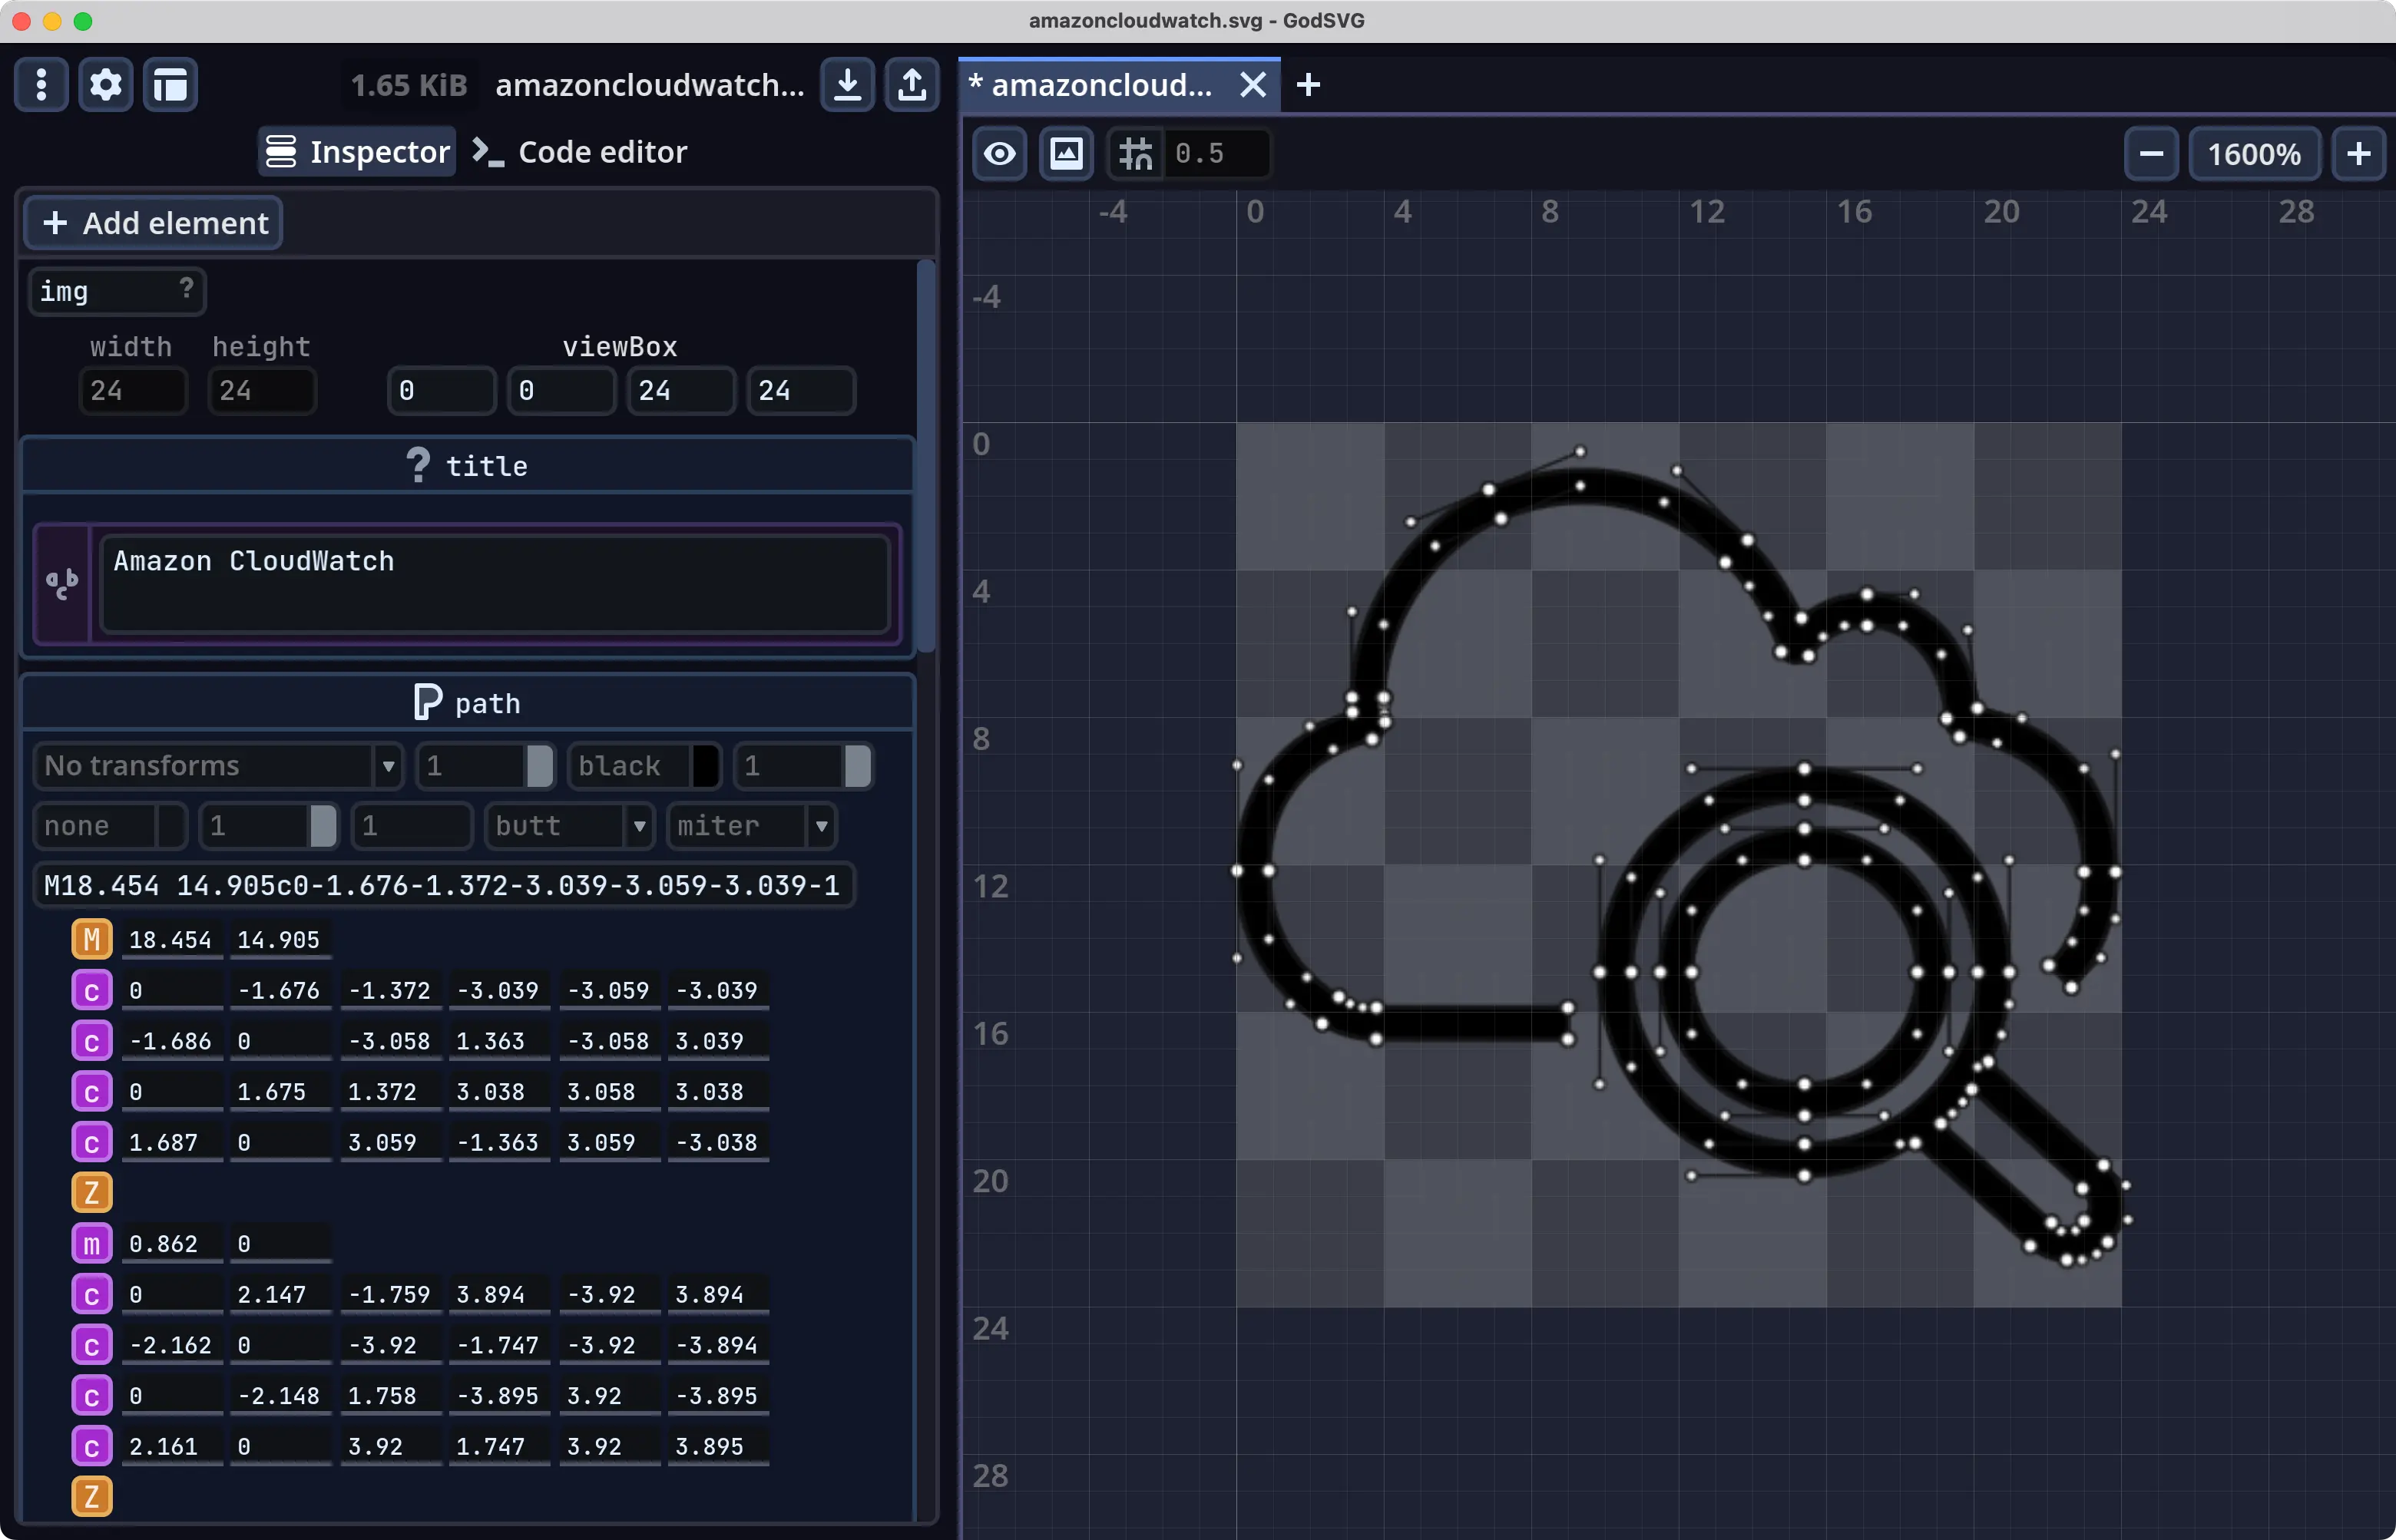Open the settings gear
This screenshot has height=1540, width=2396.
tap(105, 85)
